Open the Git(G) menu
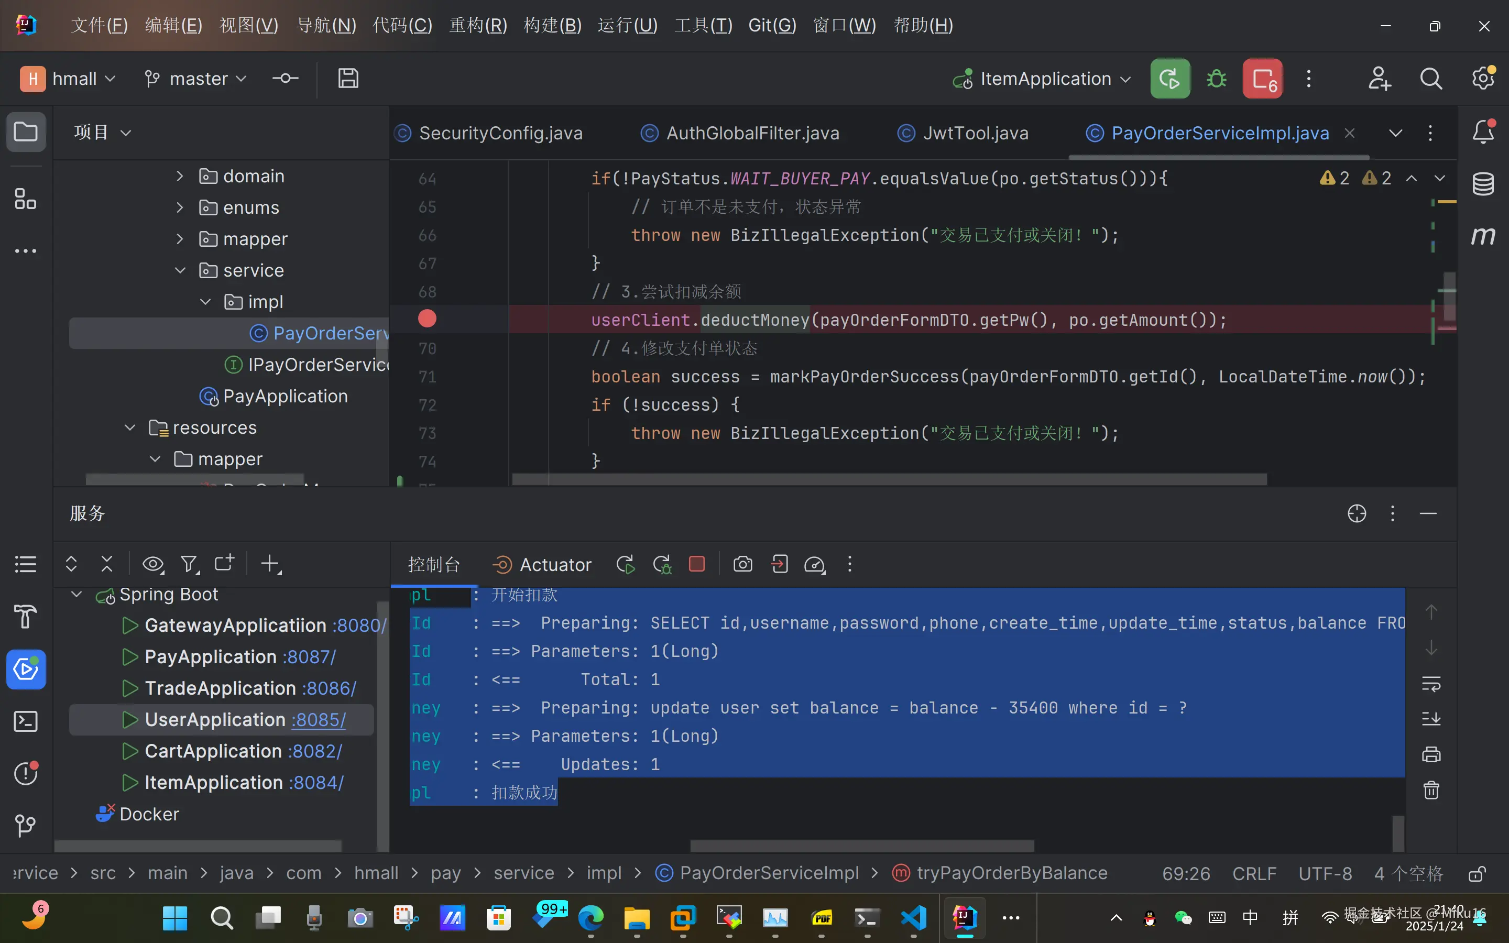The width and height of the screenshot is (1509, 943). tap(772, 26)
